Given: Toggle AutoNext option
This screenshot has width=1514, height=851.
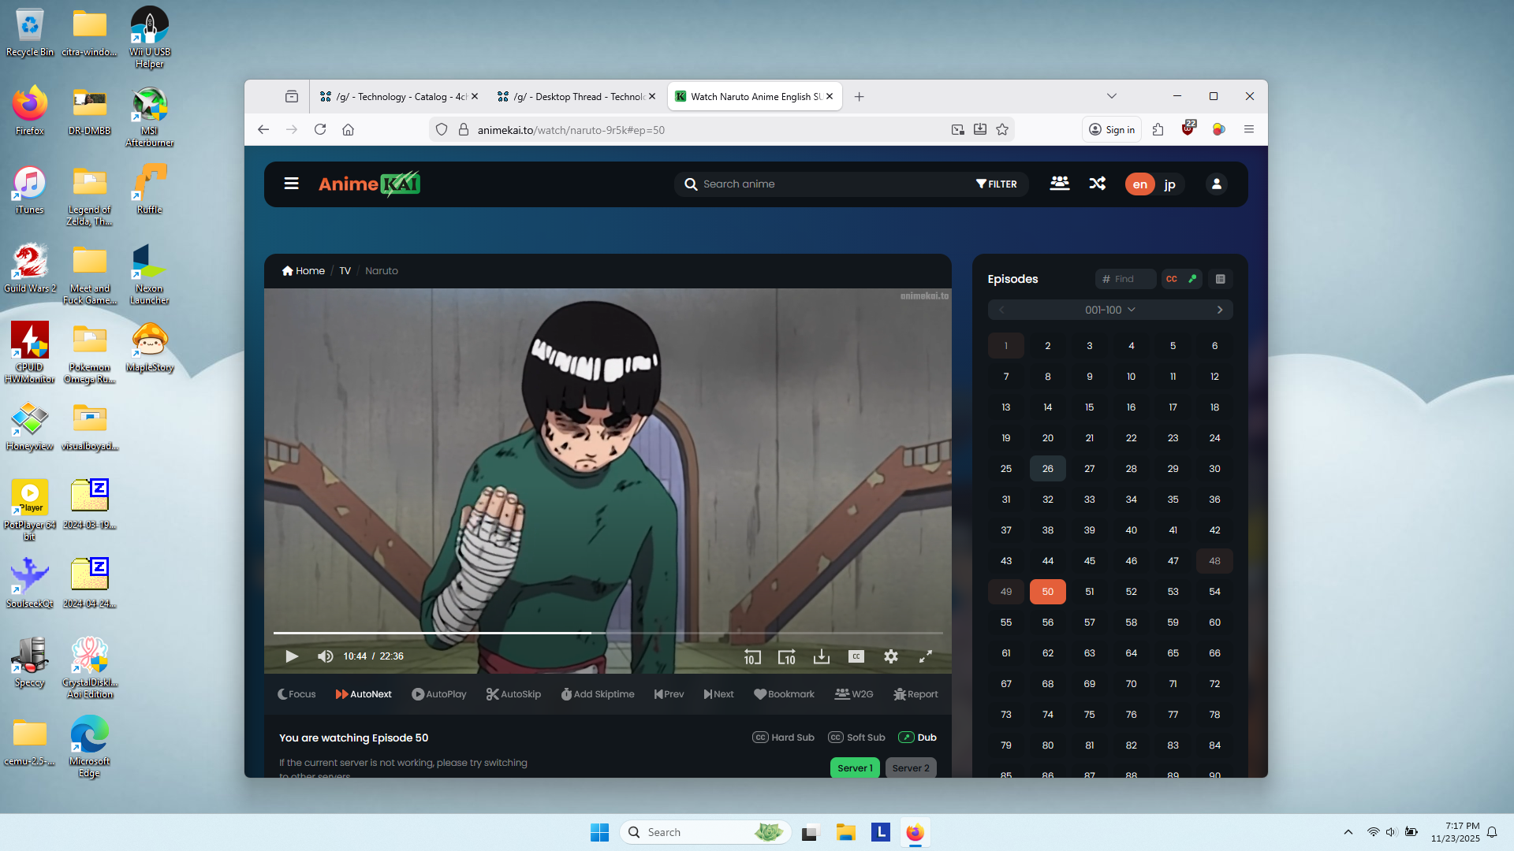Looking at the screenshot, I should [x=364, y=694].
